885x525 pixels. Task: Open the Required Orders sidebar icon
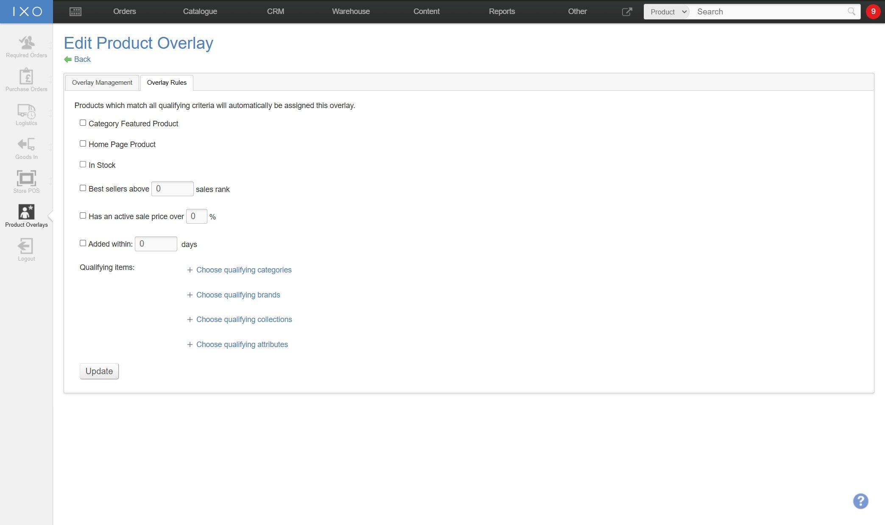coord(26,47)
